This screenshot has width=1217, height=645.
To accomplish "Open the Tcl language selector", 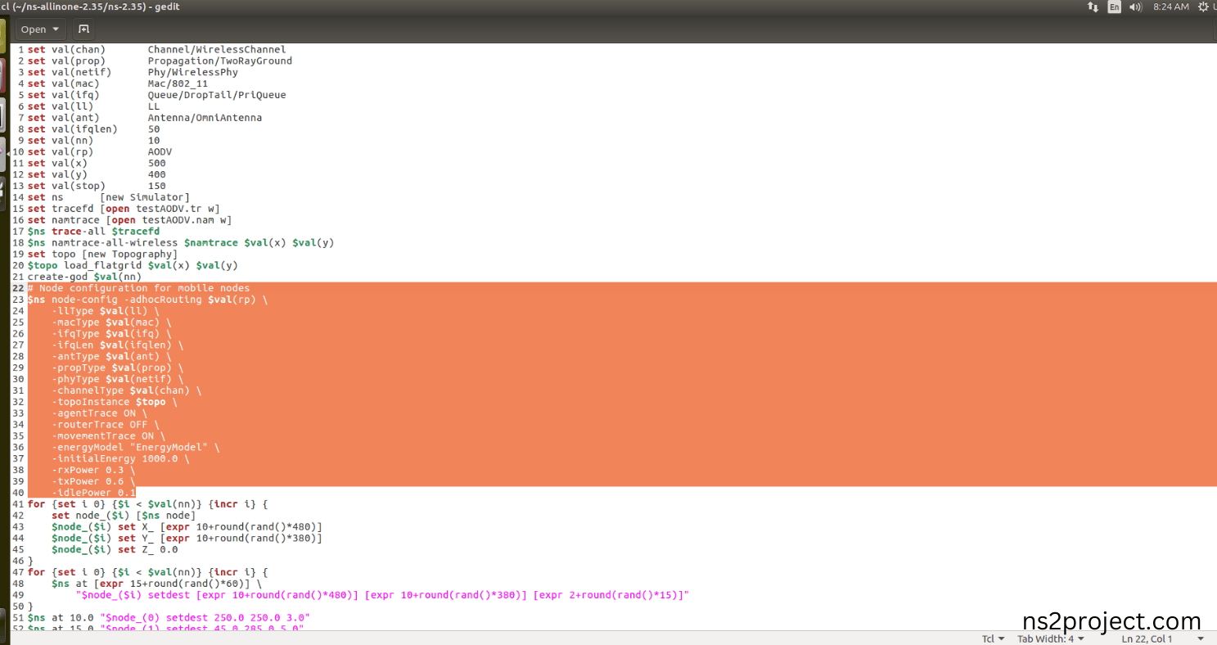I will tap(994, 638).
